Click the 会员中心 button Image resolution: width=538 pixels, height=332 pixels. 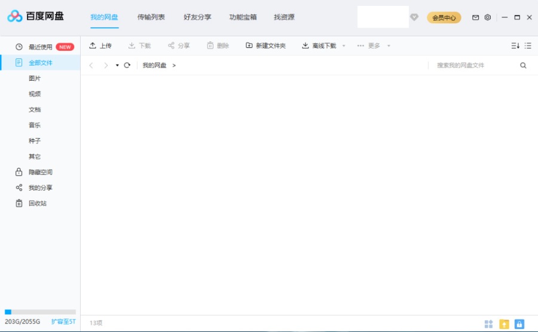pyautogui.click(x=444, y=17)
